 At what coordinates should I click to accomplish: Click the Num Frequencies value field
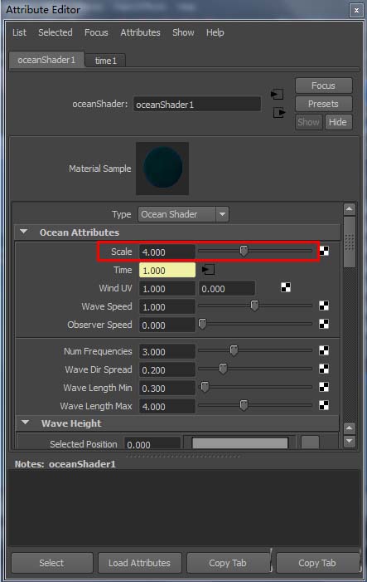(x=167, y=351)
